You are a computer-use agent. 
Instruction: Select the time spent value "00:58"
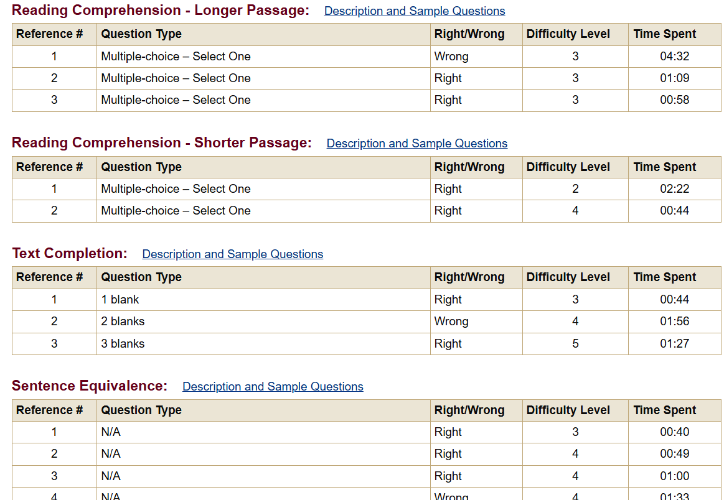(675, 100)
